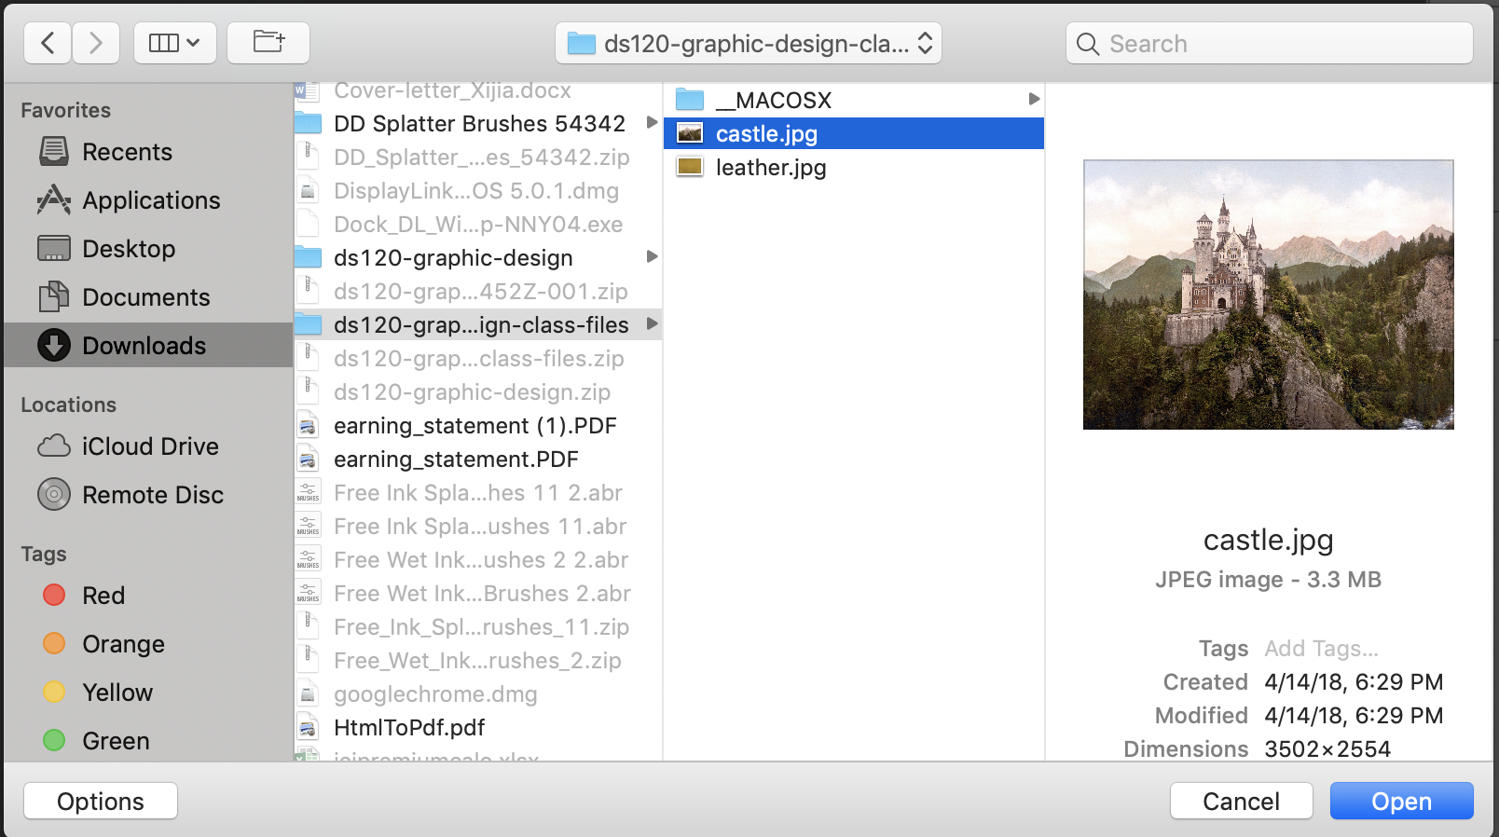Click the HtmlToPdf.pdf file icon
This screenshot has width=1499, height=837.
click(308, 728)
